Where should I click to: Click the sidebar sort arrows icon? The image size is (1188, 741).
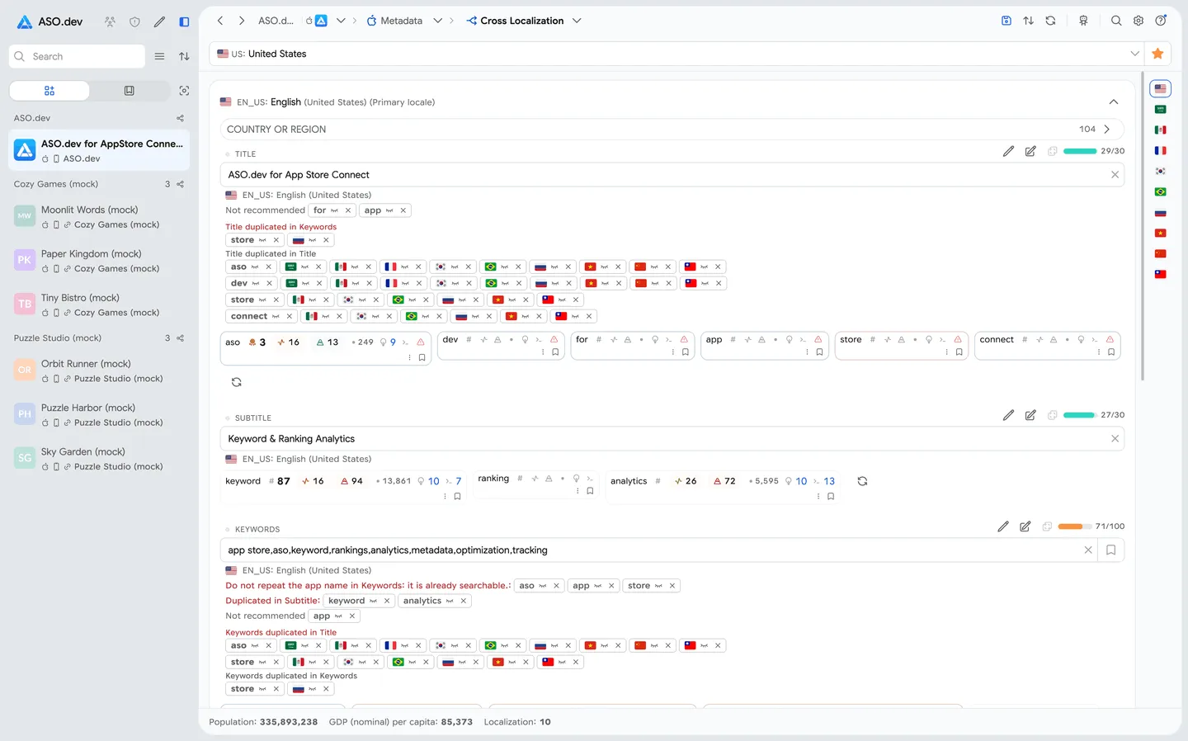pos(184,56)
